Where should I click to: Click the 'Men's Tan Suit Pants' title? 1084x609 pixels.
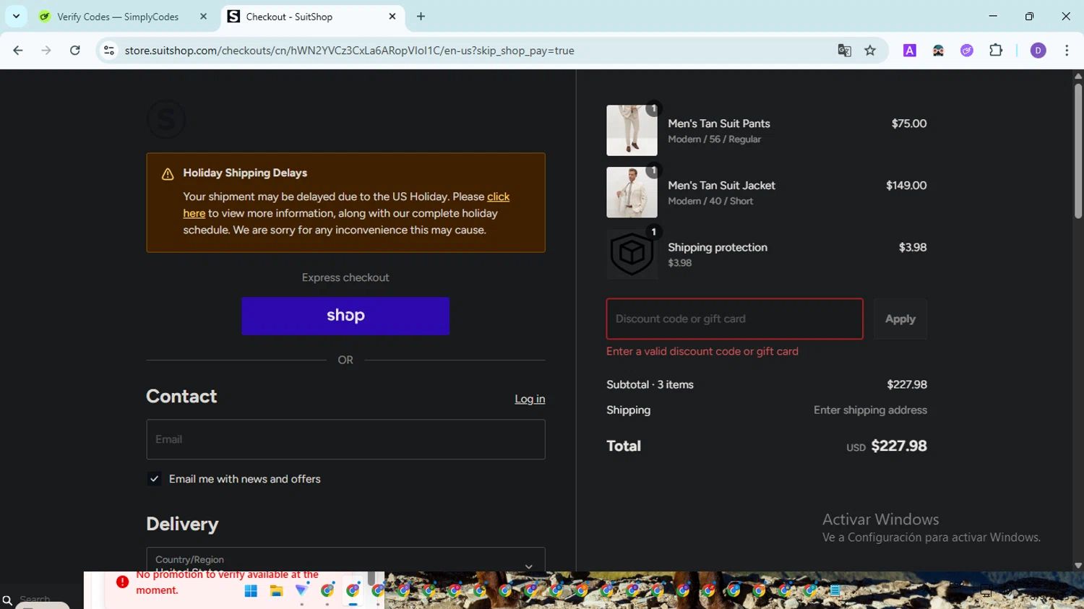tap(719, 124)
